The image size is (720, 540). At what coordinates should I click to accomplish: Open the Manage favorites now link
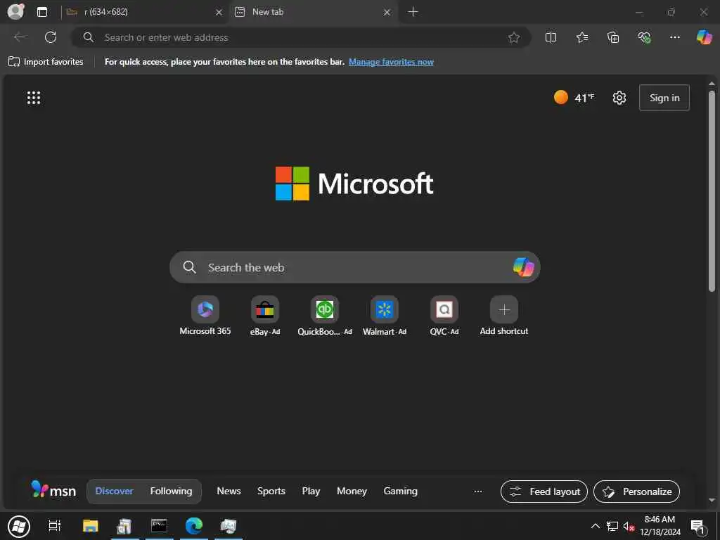[x=391, y=62]
